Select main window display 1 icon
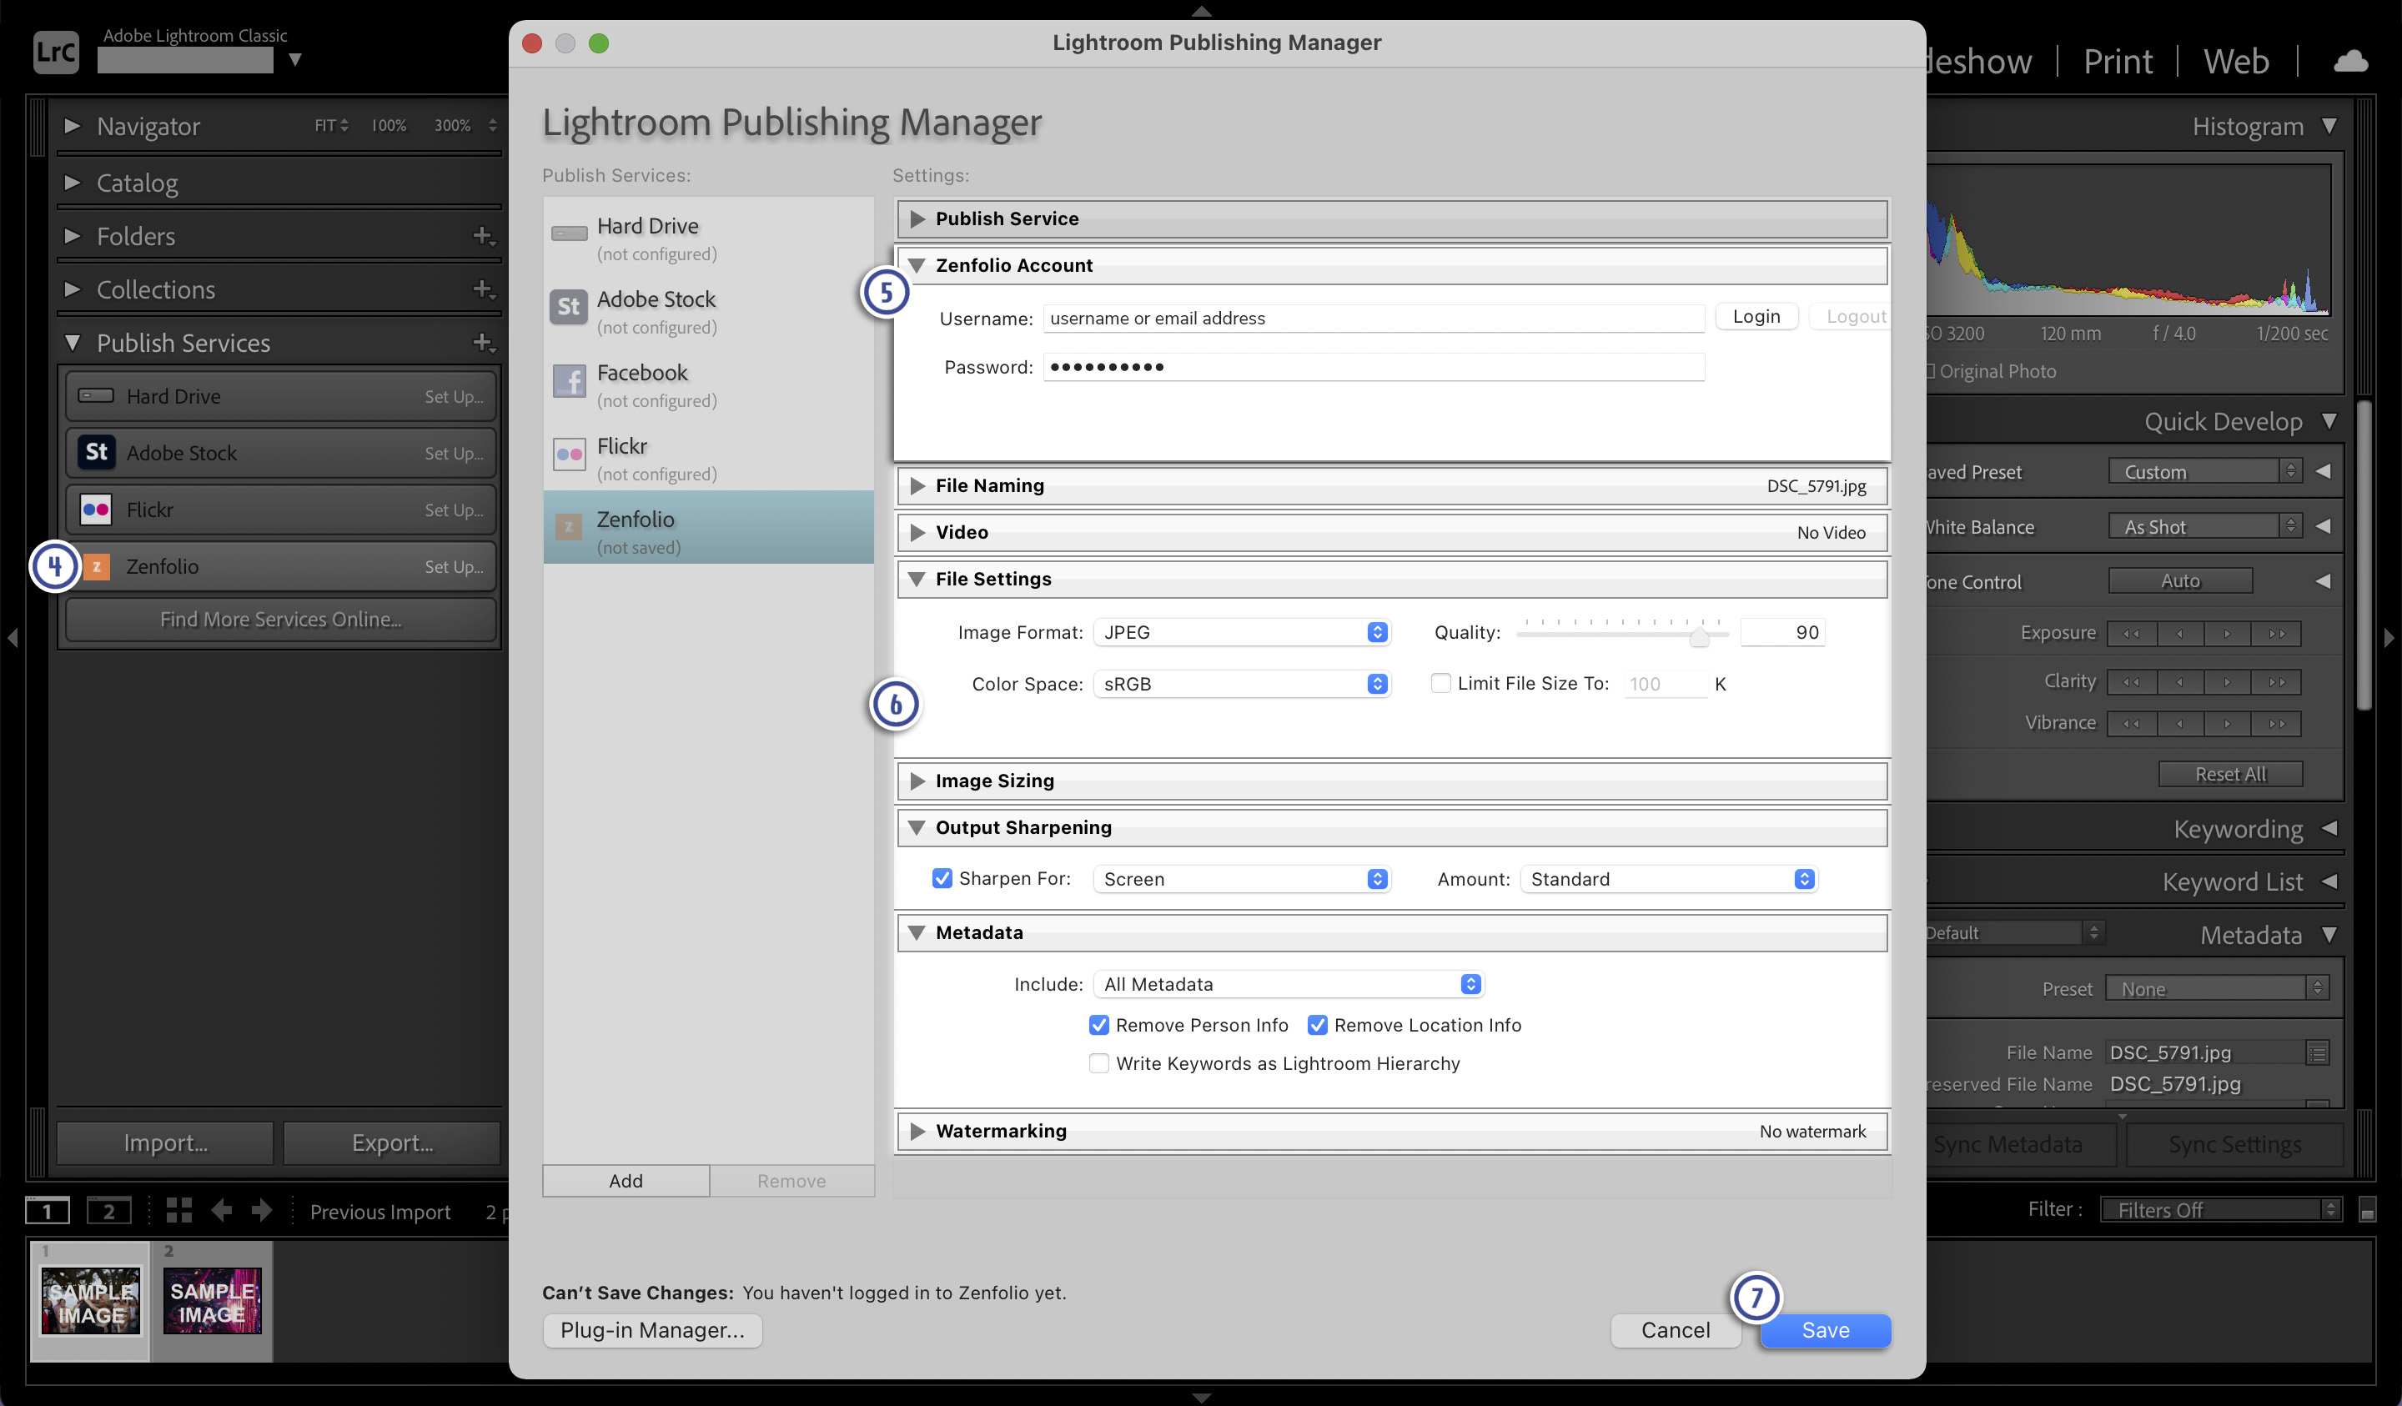2402x1406 pixels. (47, 1211)
